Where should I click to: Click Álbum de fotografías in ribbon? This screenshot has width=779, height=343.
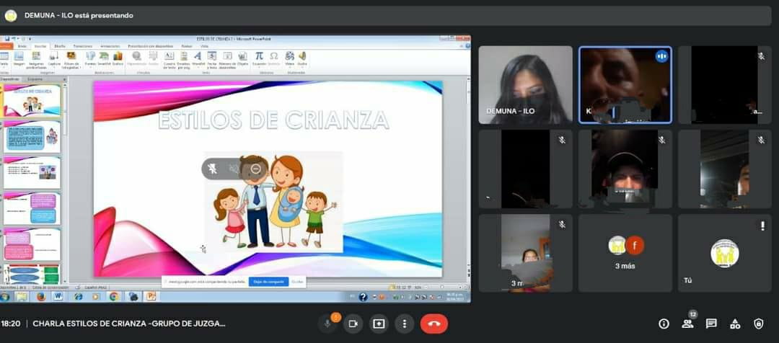[71, 61]
